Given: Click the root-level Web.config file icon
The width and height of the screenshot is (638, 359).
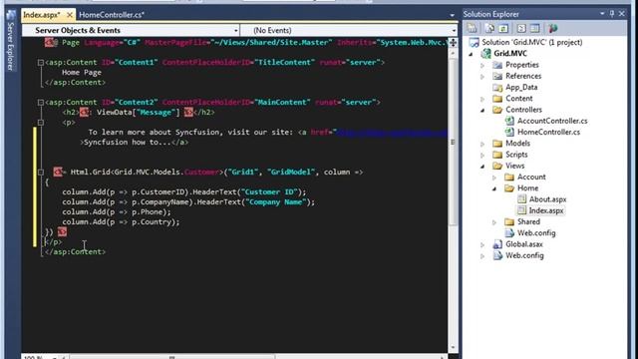Looking at the screenshot, I should 497,255.
